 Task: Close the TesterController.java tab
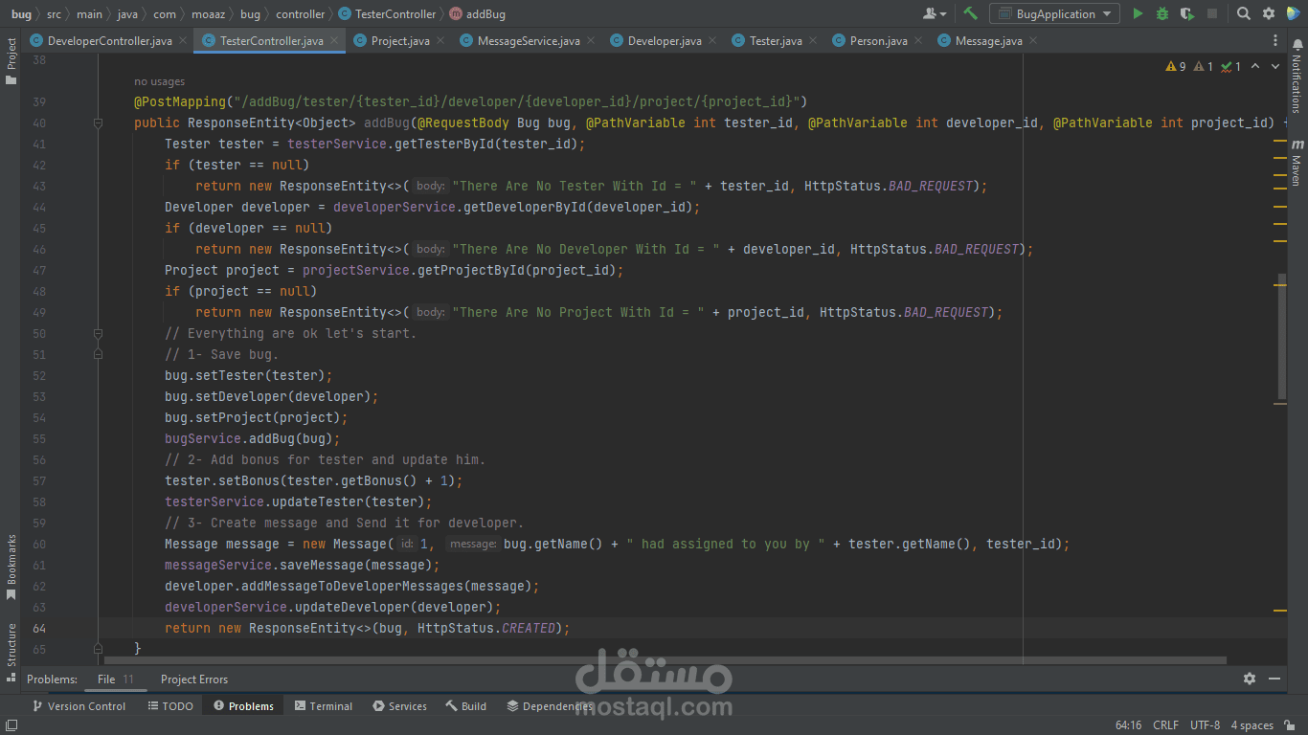tap(334, 40)
